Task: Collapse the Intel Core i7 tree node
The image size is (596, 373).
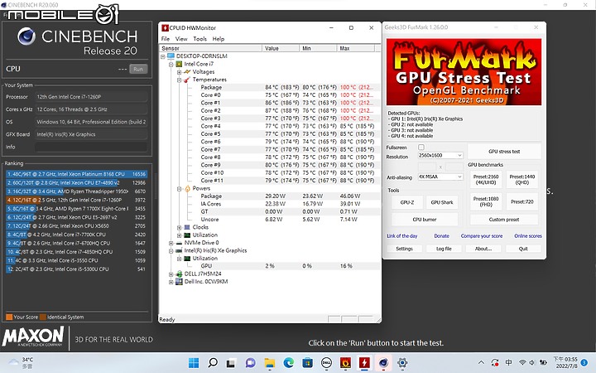Action: (171, 64)
